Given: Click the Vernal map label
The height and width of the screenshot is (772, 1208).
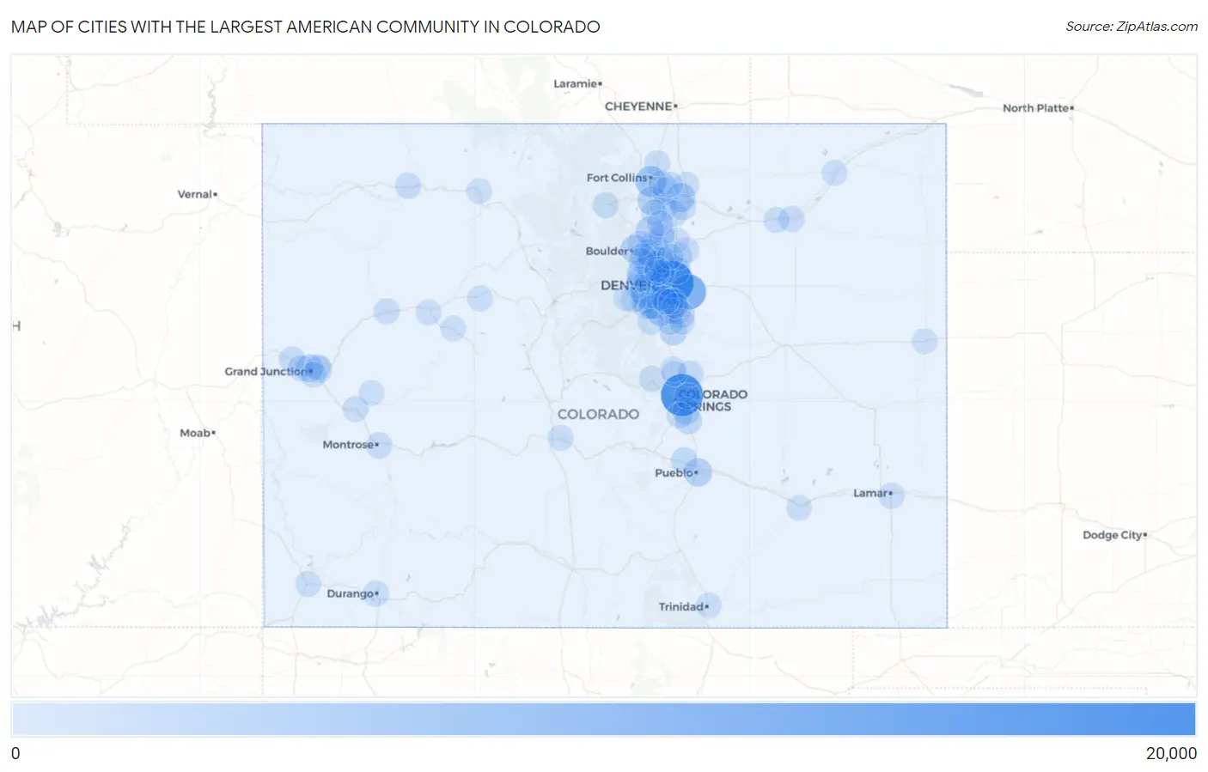Looking at the screenshot, I should (196, 194).
